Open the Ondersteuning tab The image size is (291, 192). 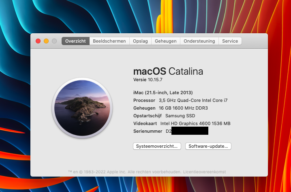[x=199, y=41]
